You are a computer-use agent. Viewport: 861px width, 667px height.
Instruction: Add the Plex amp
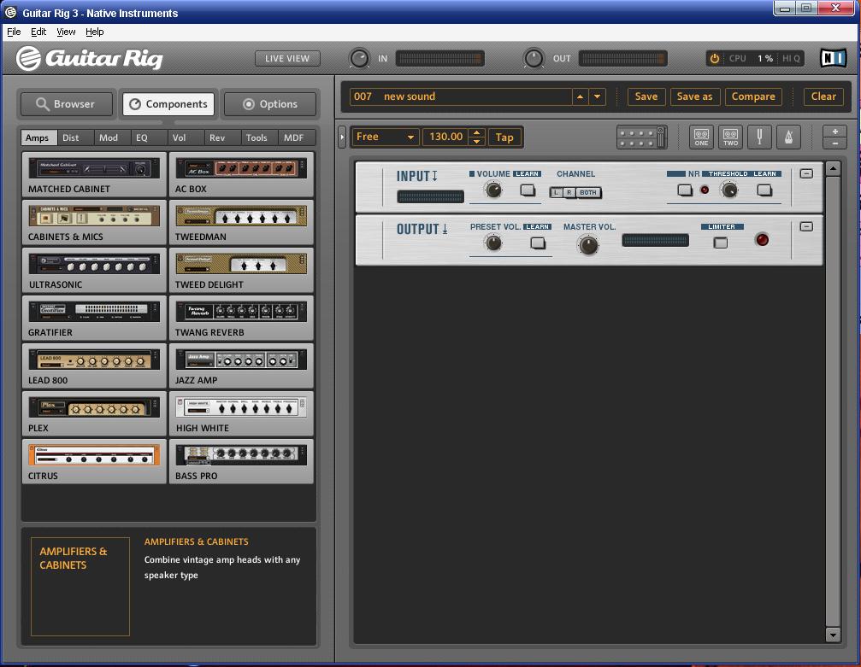pos(94,413)
